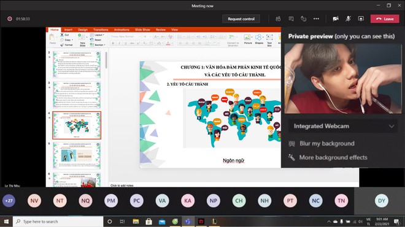405x227 pixels.
Task: Open Microsoft Store from taskbar
Action: click(148, 221)
